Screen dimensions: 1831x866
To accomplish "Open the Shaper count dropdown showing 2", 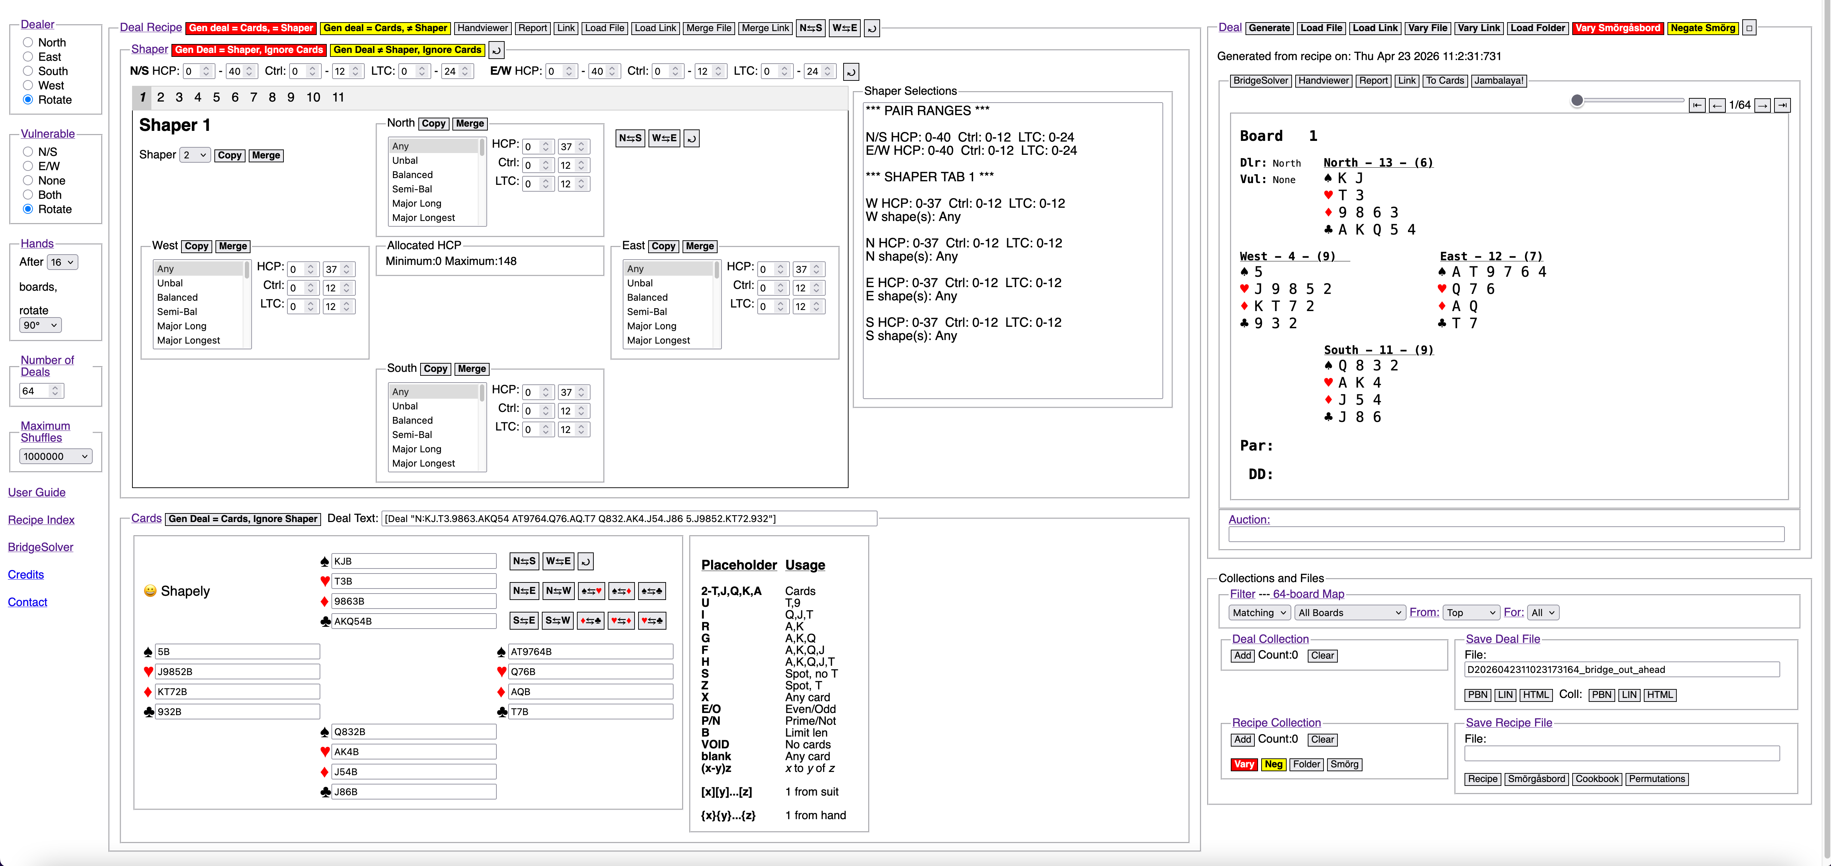I will click(195, 156).
